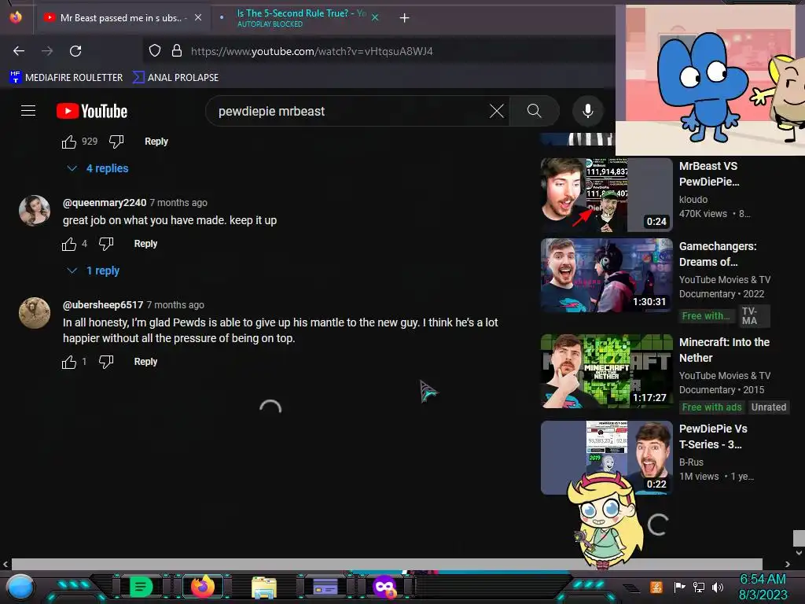Reply to @queenmary2240's comment
Image resolution: width=805 pixels, height=604 pixels.
(x=145, y=244)
